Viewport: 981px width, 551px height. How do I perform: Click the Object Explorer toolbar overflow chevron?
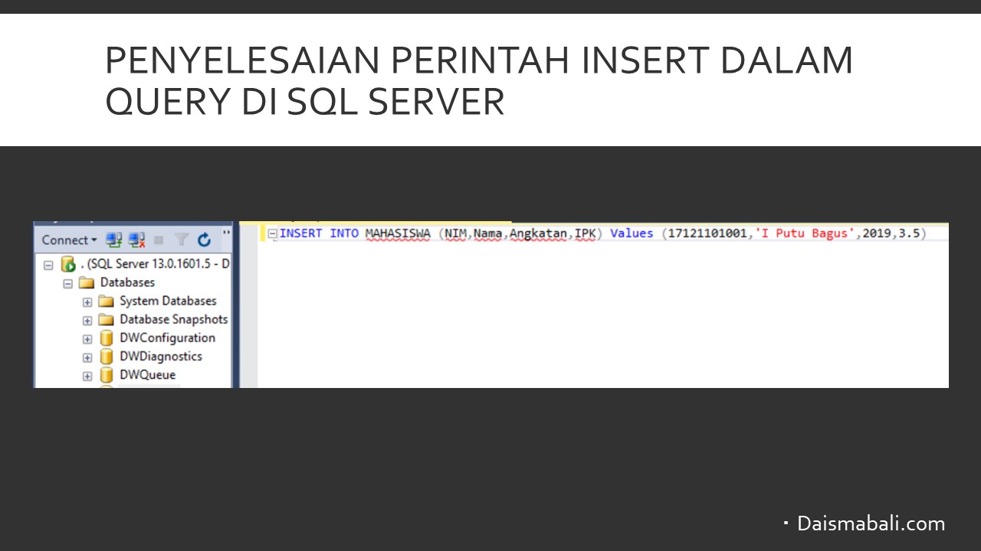coord(226,233)
